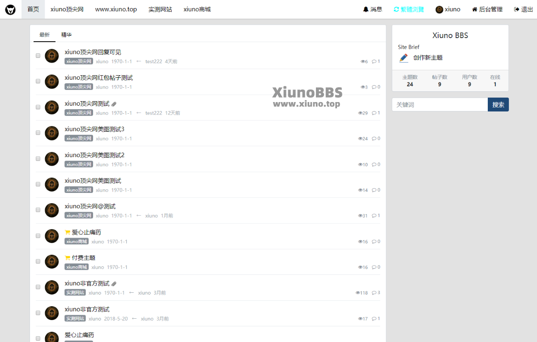Screen dimensions: 537x342
Task: Click avatar beside xiuno顶尖网美图测试3
Action: pos(52,133)
